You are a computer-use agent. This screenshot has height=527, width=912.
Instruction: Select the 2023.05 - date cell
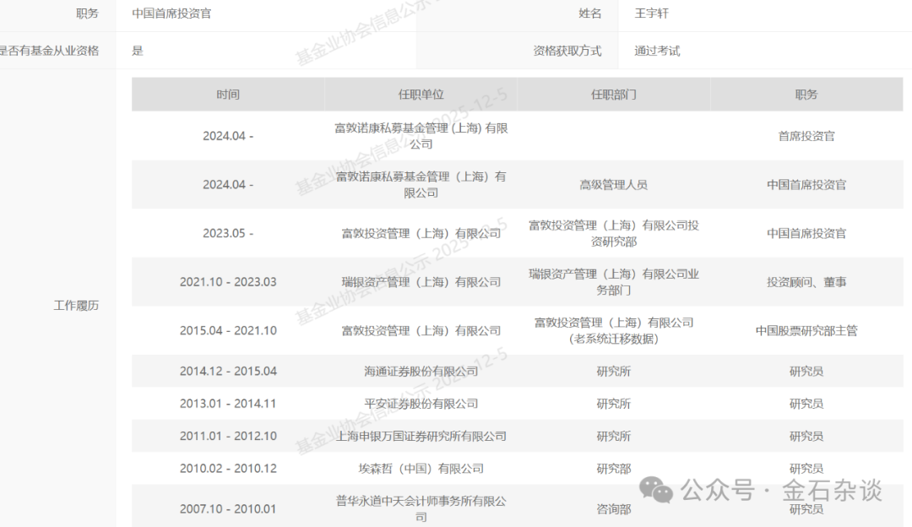point(227,233)
